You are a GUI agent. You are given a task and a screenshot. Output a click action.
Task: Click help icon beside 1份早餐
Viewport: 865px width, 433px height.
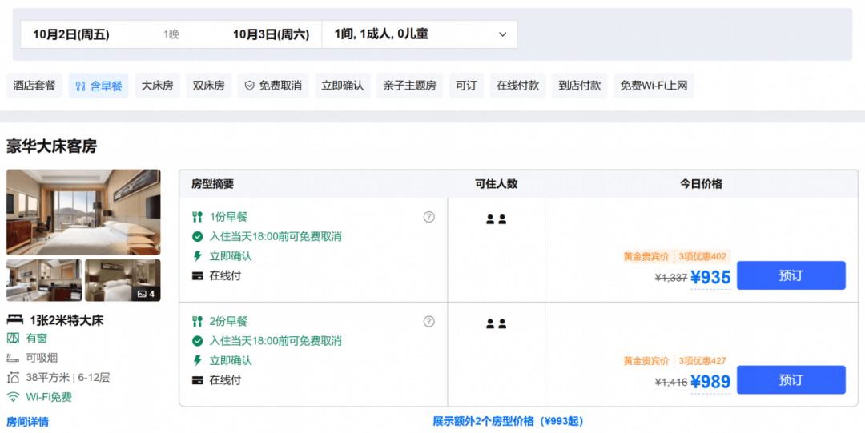pyautogui.click(x=428, y=217)
